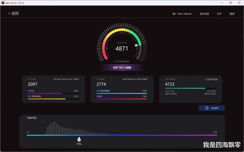Viewport: 244px width, 152px height.
Task: Open the 关于 about menu item
Action: click(x=219, y=14)
